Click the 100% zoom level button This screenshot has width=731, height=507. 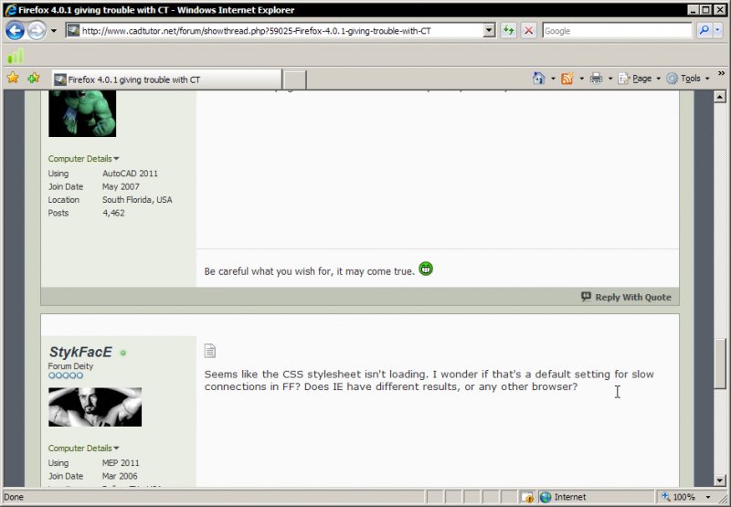coord(679,497)
